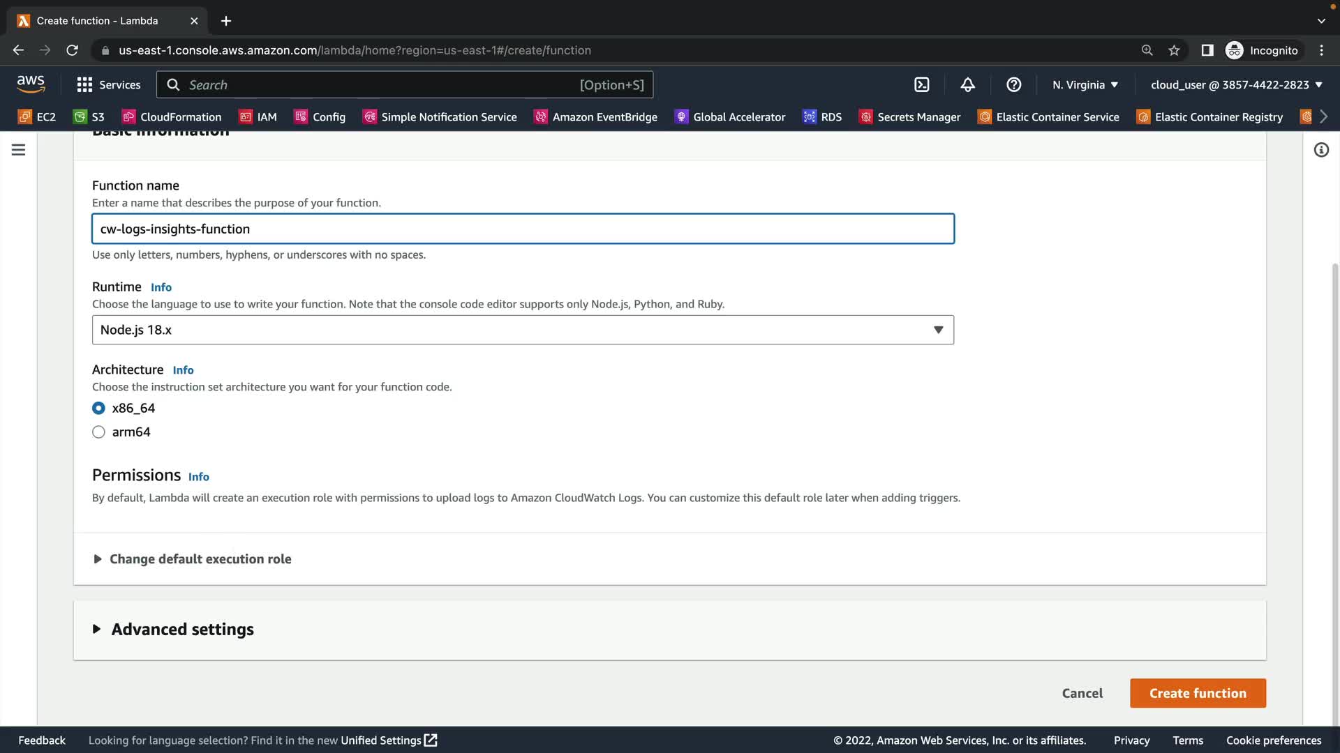Click the Create function button
Screen dimensions: 1340x753
tap(1198, 693)
